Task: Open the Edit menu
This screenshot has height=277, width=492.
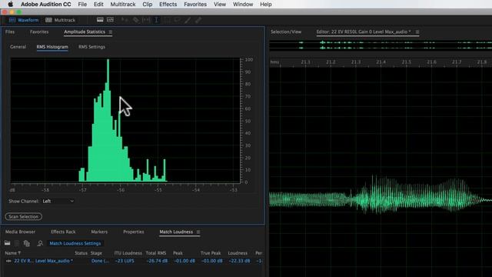Action: 98,4
